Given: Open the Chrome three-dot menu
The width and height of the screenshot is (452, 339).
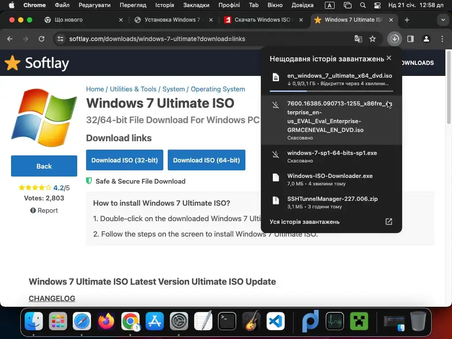Looking at the screenshot, I should pyautogui.click(x=442, y=39).
